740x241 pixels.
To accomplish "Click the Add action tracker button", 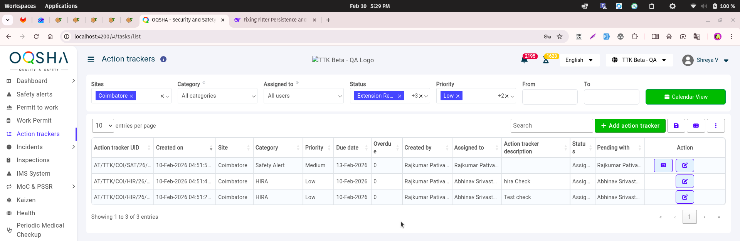I will pyautogui.click(x=630, y=126).
